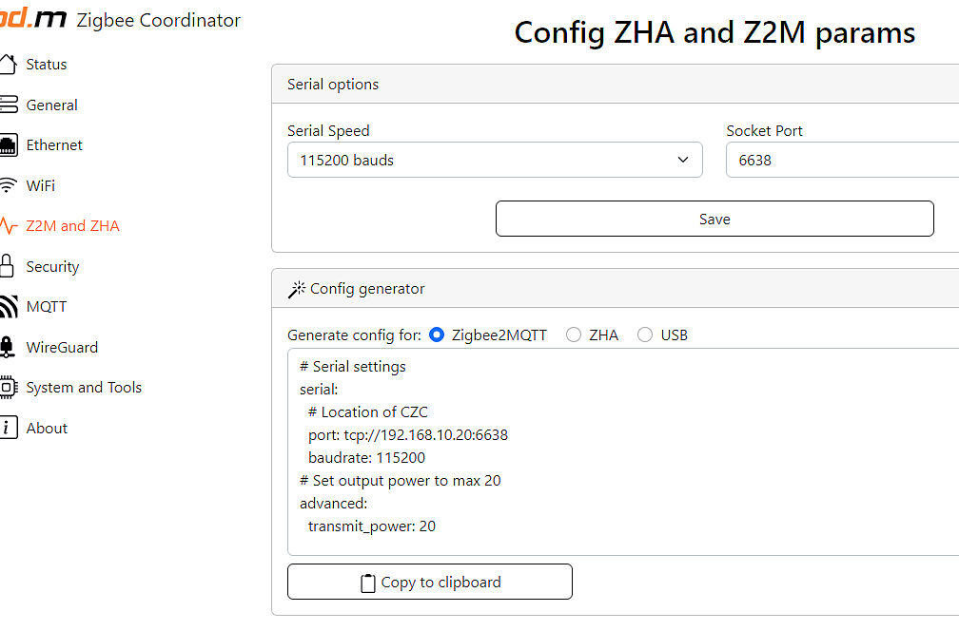The height and width of the screenshot is (631, 959).
Task: Click the General server icon
Action: tap(9, 105)
